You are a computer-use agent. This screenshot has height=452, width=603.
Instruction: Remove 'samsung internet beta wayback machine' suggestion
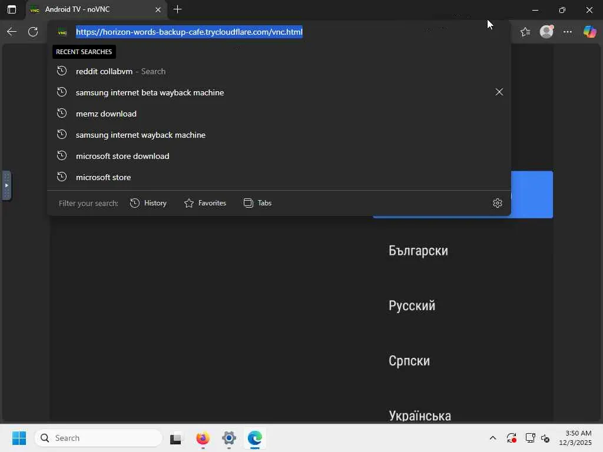pos(499,92)
